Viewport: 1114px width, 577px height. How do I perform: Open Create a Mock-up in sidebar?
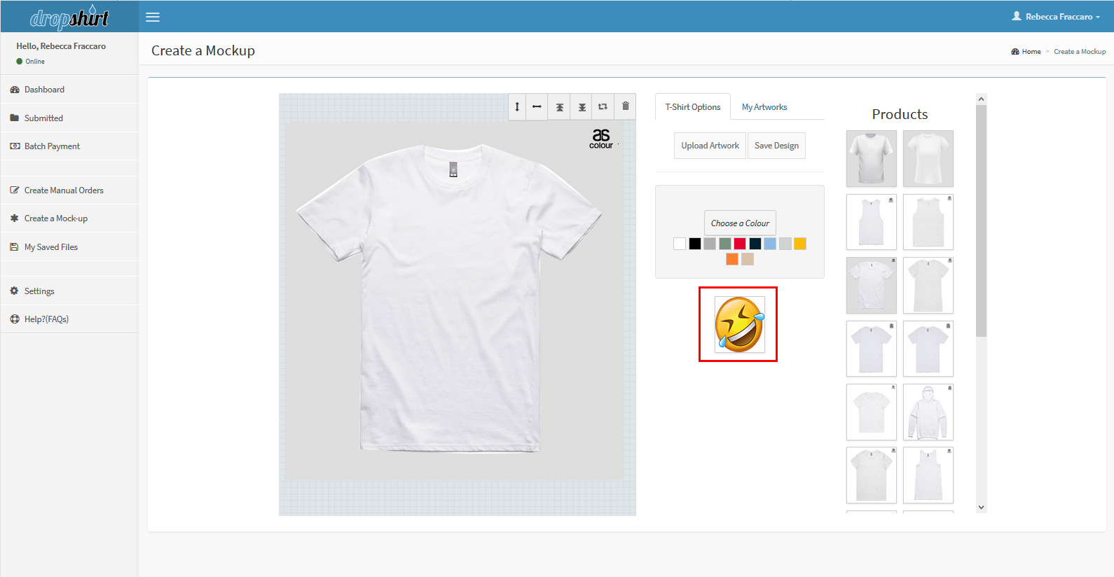(x=69, y=218)
